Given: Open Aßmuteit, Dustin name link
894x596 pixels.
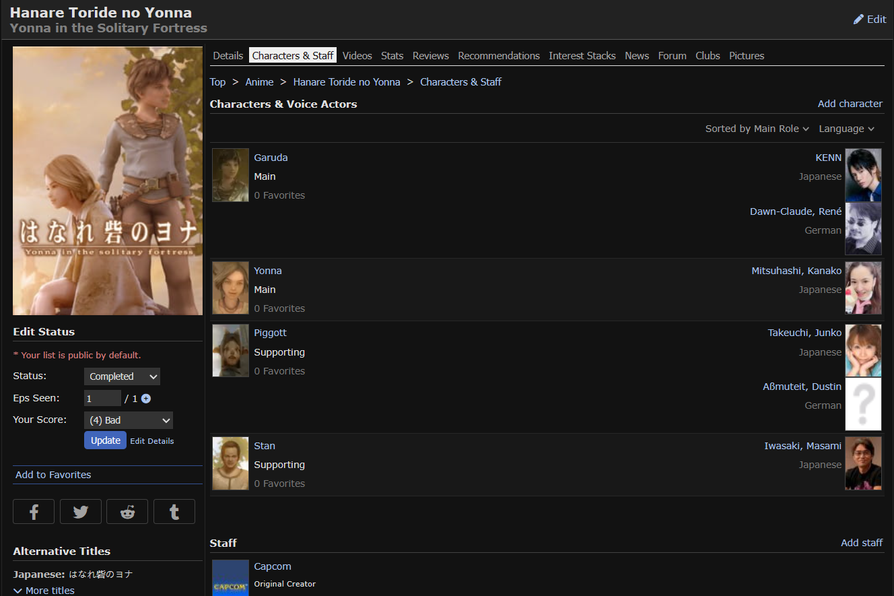Looking at the screenshot, I should click(802, 387).
